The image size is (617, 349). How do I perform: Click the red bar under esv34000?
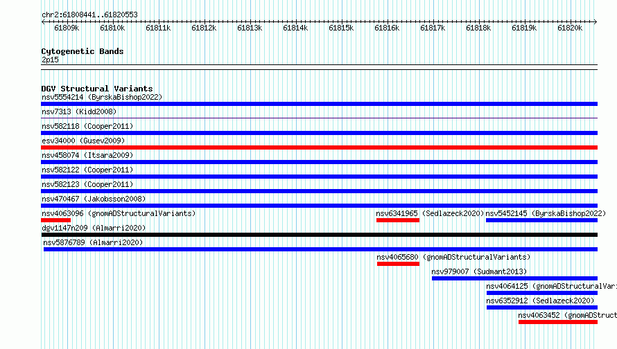[x=319, y=147]
